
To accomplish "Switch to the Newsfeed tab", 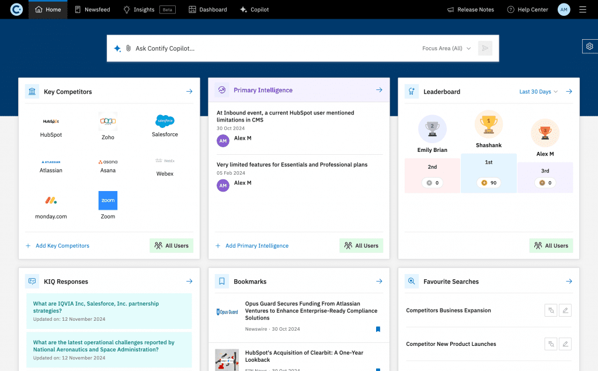I will (92, 9).
